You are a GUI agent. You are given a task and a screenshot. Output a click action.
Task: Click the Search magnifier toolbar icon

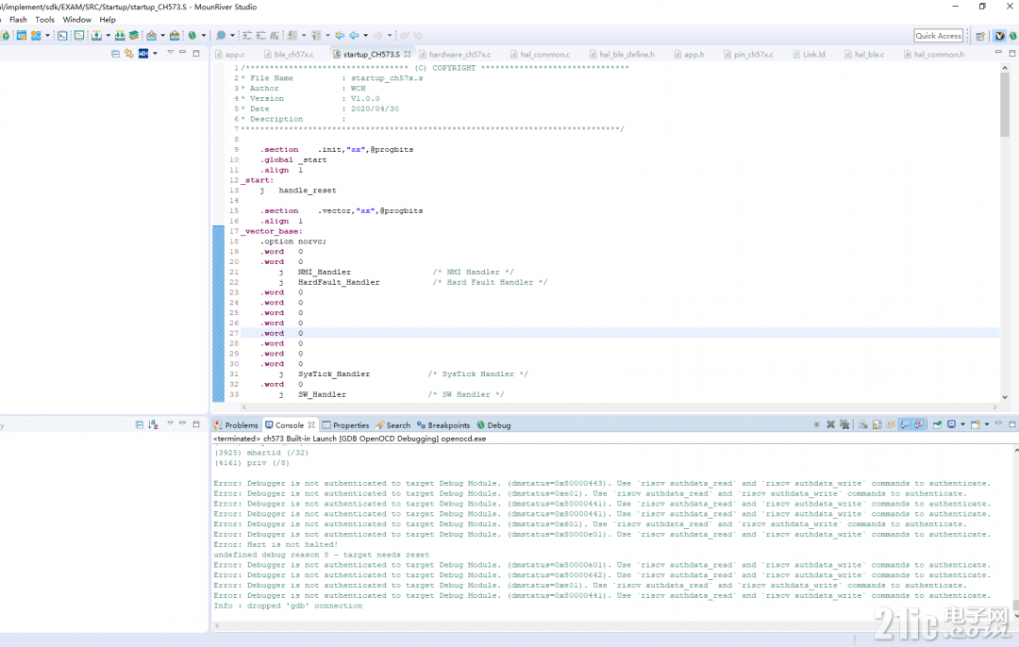pyautogui.click(x=221, y=36)
